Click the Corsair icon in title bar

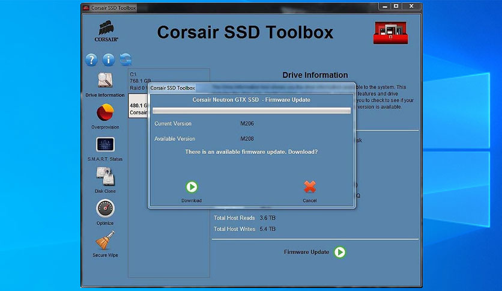(86, 8)
